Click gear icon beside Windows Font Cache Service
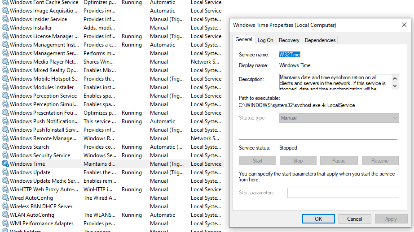414x232 pixels. click(x=5, y=2)
